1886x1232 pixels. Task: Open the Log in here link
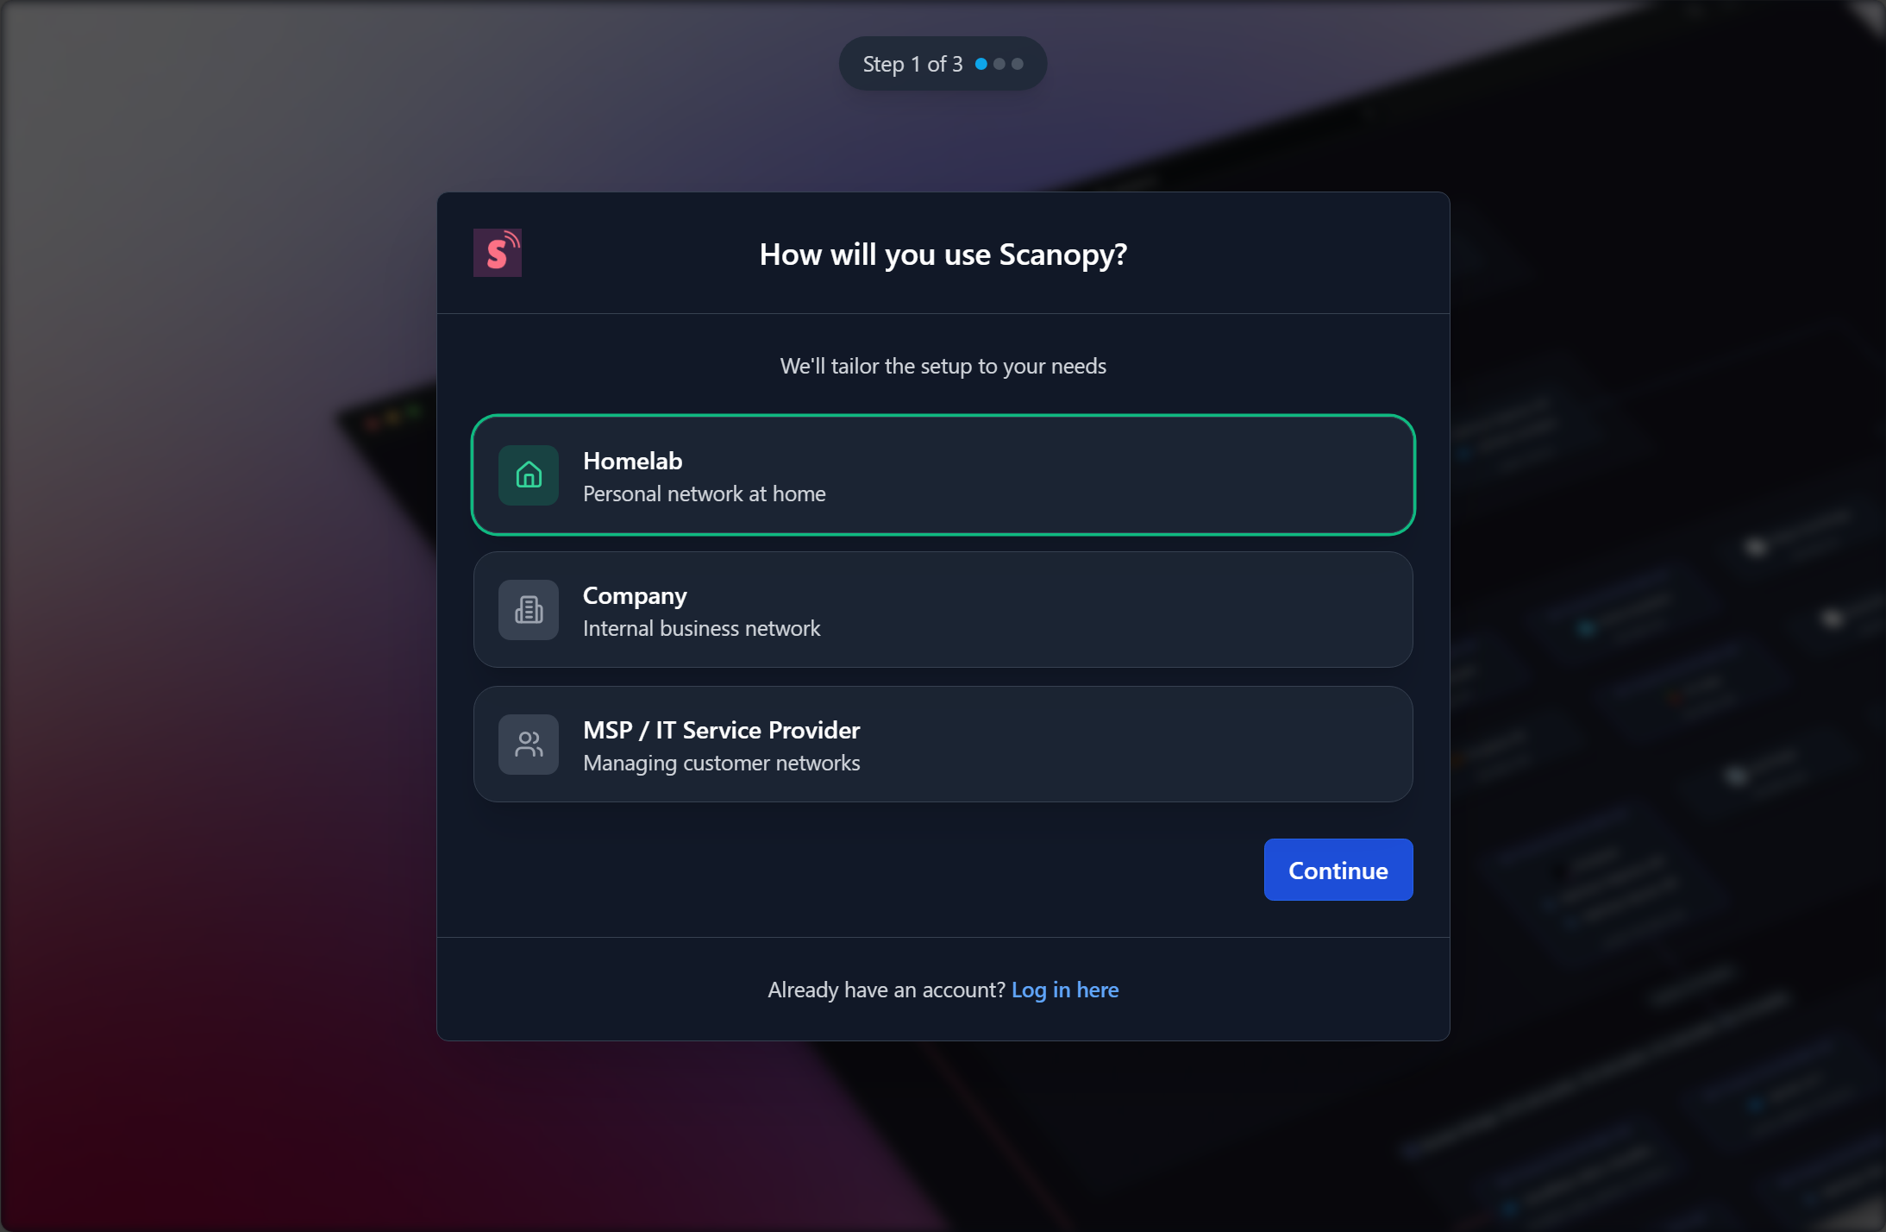point(1065,990)
